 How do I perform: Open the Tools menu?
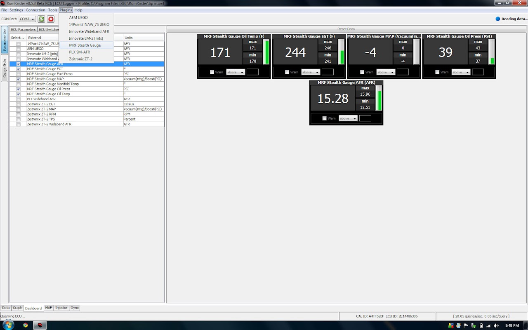[x=52, y=10]
